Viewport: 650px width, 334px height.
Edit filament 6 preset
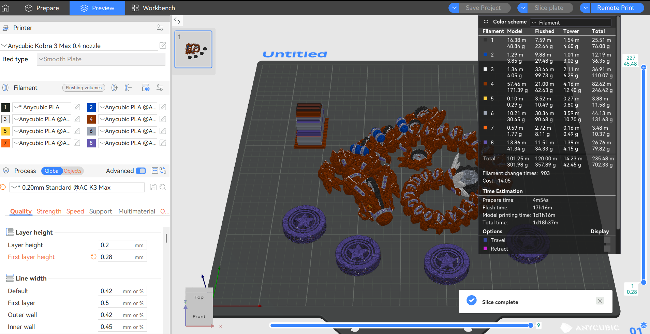point(163,131)
